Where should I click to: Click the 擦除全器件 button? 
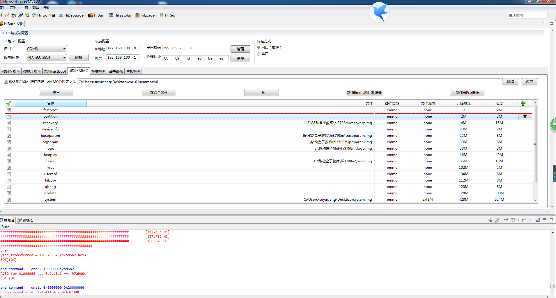pyautogui.click(x=159, y=92)
